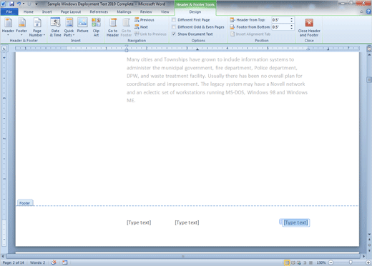This screenshot has width=372, height=266.
Task: Edit the Footer from Bottom value
Action: (x=280, y=27)
